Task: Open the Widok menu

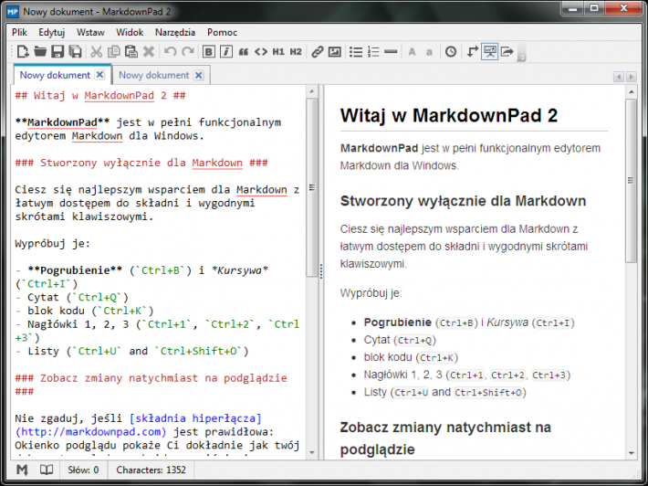Action: tap(130, 32)
